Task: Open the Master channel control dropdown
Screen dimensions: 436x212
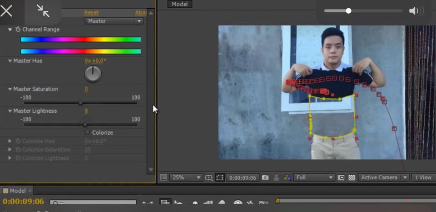Action: (114, 21)
